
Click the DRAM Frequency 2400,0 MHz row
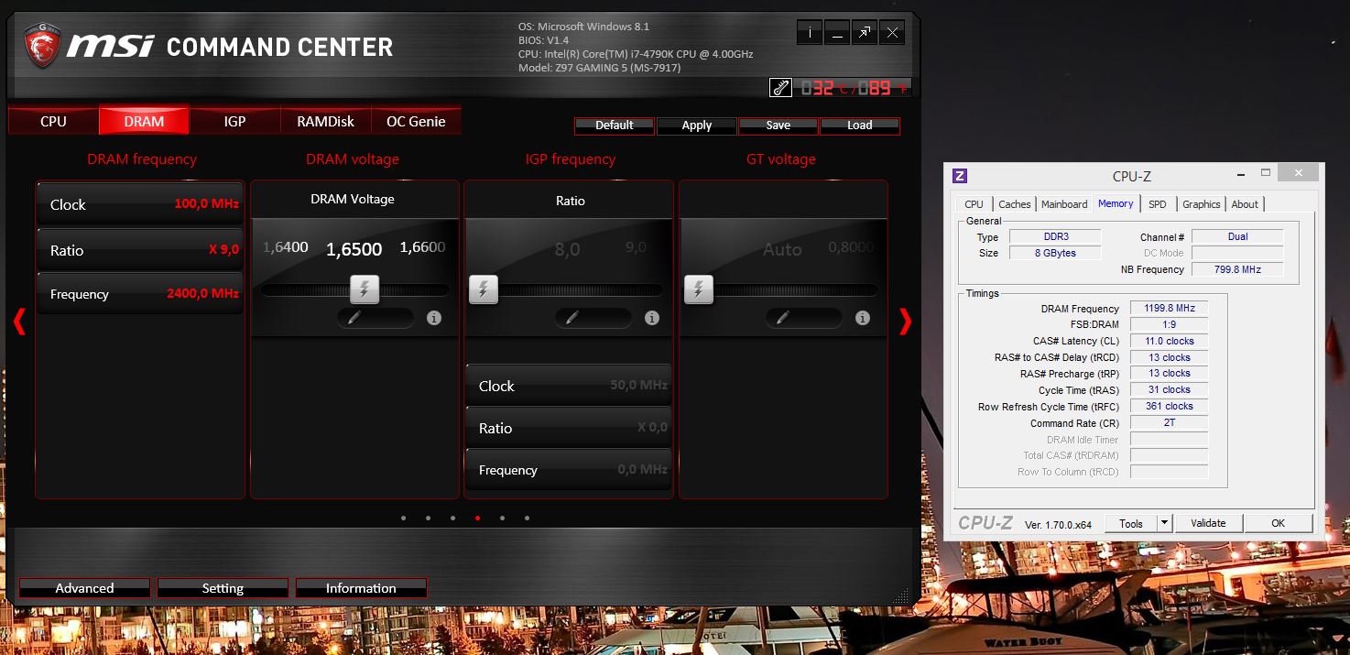[140, 293]
